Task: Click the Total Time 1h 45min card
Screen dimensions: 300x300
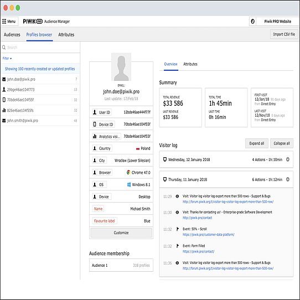Action: pos(226,107)
